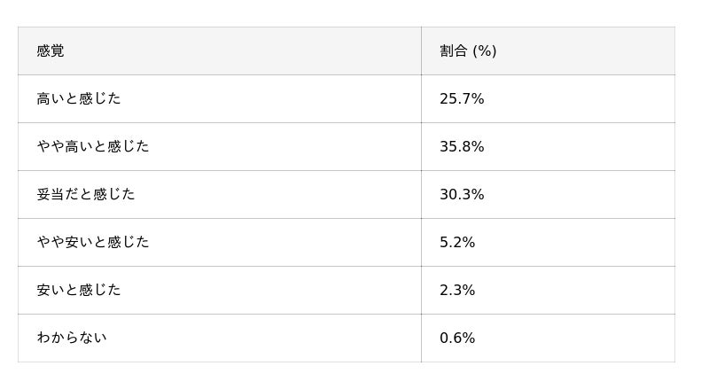Click the 5.2% percentage cell
The image size is (709, 389).
point(457,243)
